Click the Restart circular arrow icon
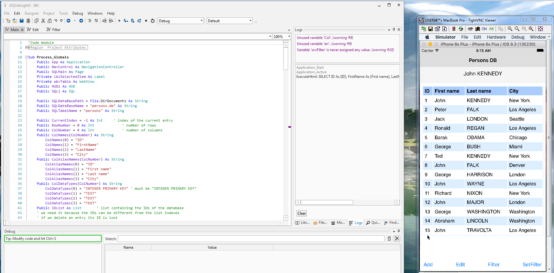Screen dimensions: 554x273 click(153, 21)
